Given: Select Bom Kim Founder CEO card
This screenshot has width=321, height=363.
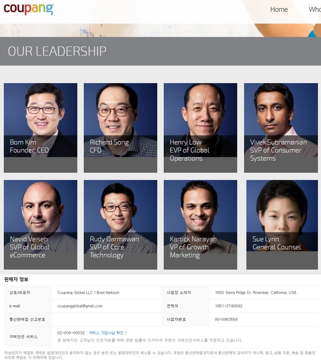Looking at the screenshot, I should [41, 128].
